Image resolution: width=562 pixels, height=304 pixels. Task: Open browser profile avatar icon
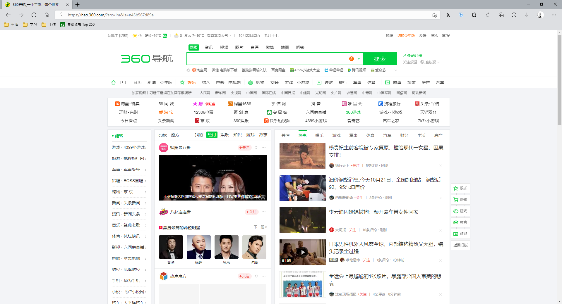click(540, 15)
